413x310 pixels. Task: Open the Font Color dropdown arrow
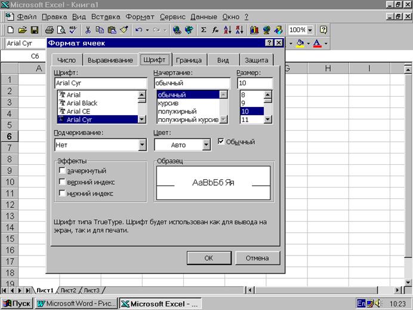point(326,43)
